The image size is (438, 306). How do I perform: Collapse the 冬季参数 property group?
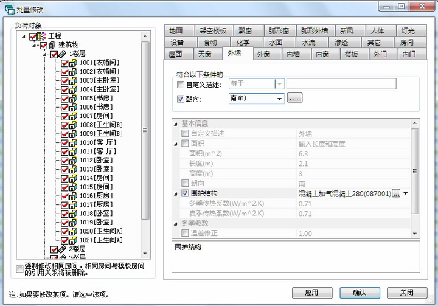click(x=176, y=224)
